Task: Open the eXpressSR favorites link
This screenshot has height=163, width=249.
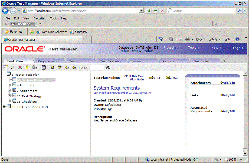Action: click(79, 32)
